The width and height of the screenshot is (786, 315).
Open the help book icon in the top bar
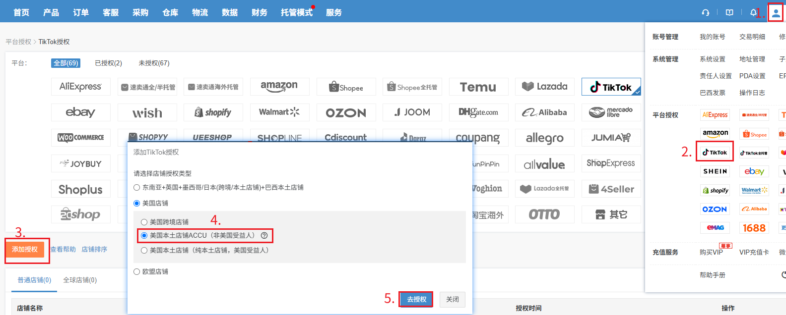[x=729, y=12]
